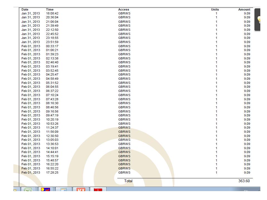The width and height of the screenshot is (267, 200).
Task: Click the Units column header
Action: tap(215, 9)
